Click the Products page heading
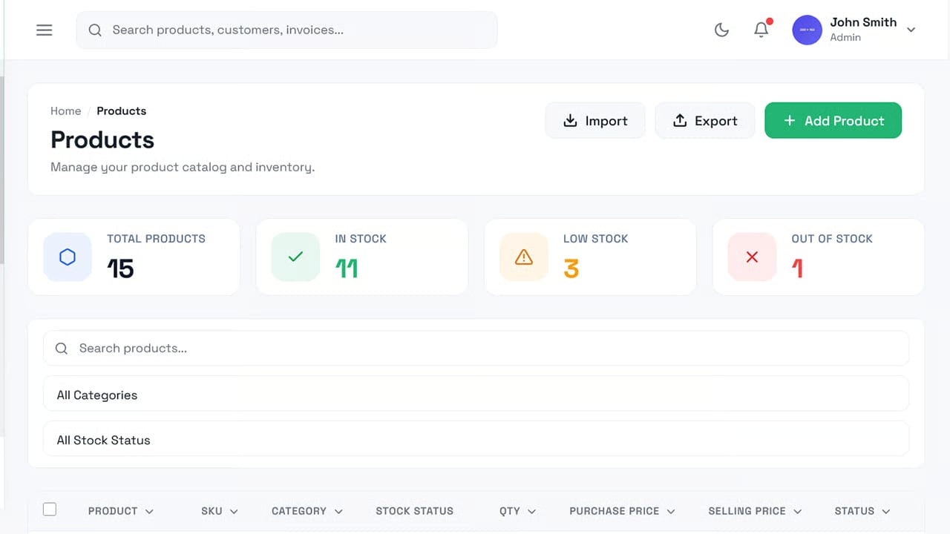950x534 pixels. point(102,139)
